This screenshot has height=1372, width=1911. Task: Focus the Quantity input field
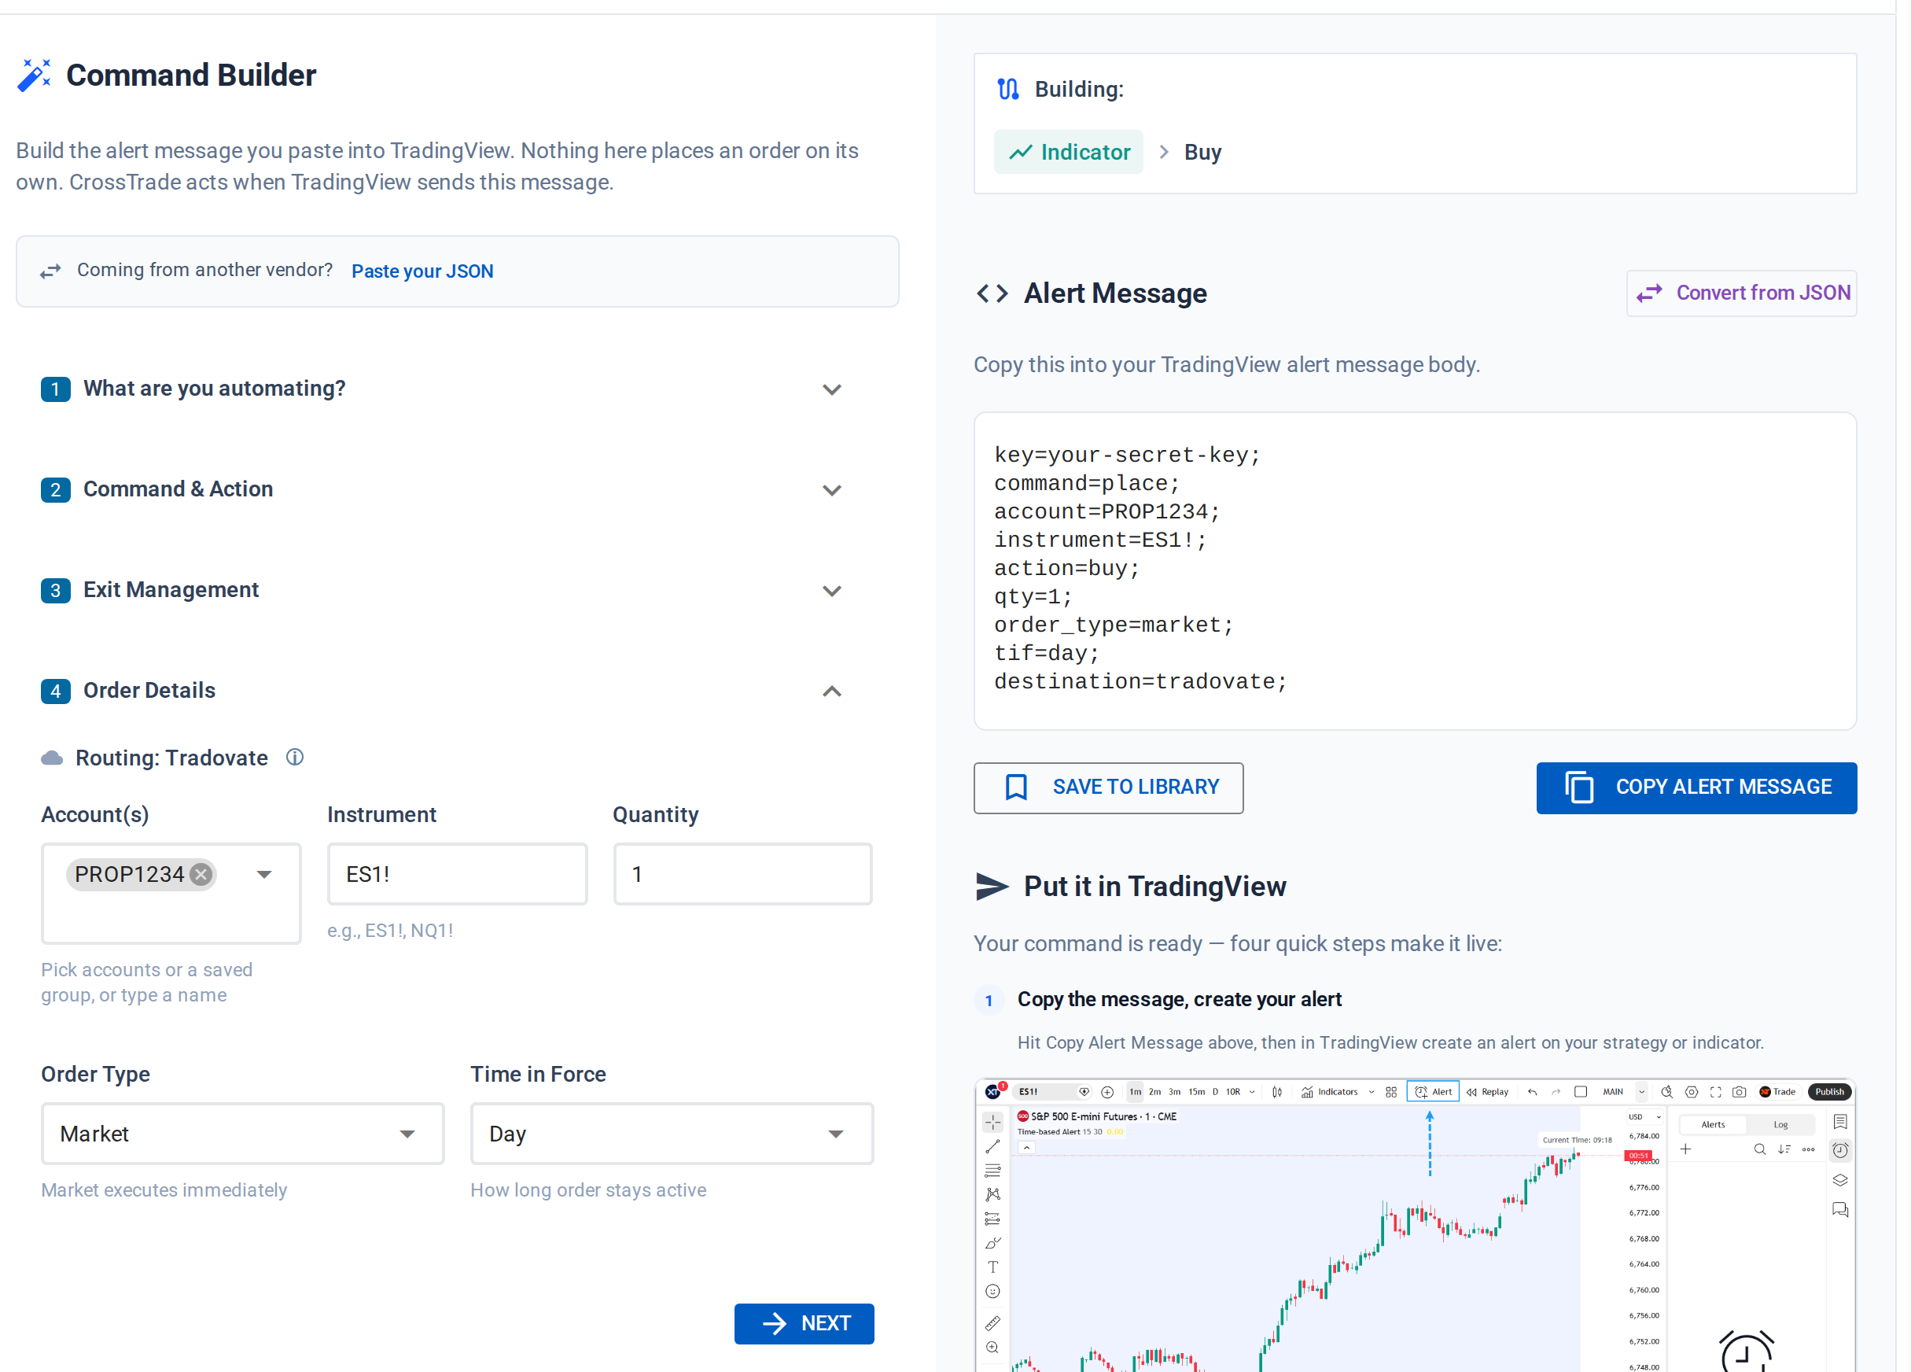743,875
